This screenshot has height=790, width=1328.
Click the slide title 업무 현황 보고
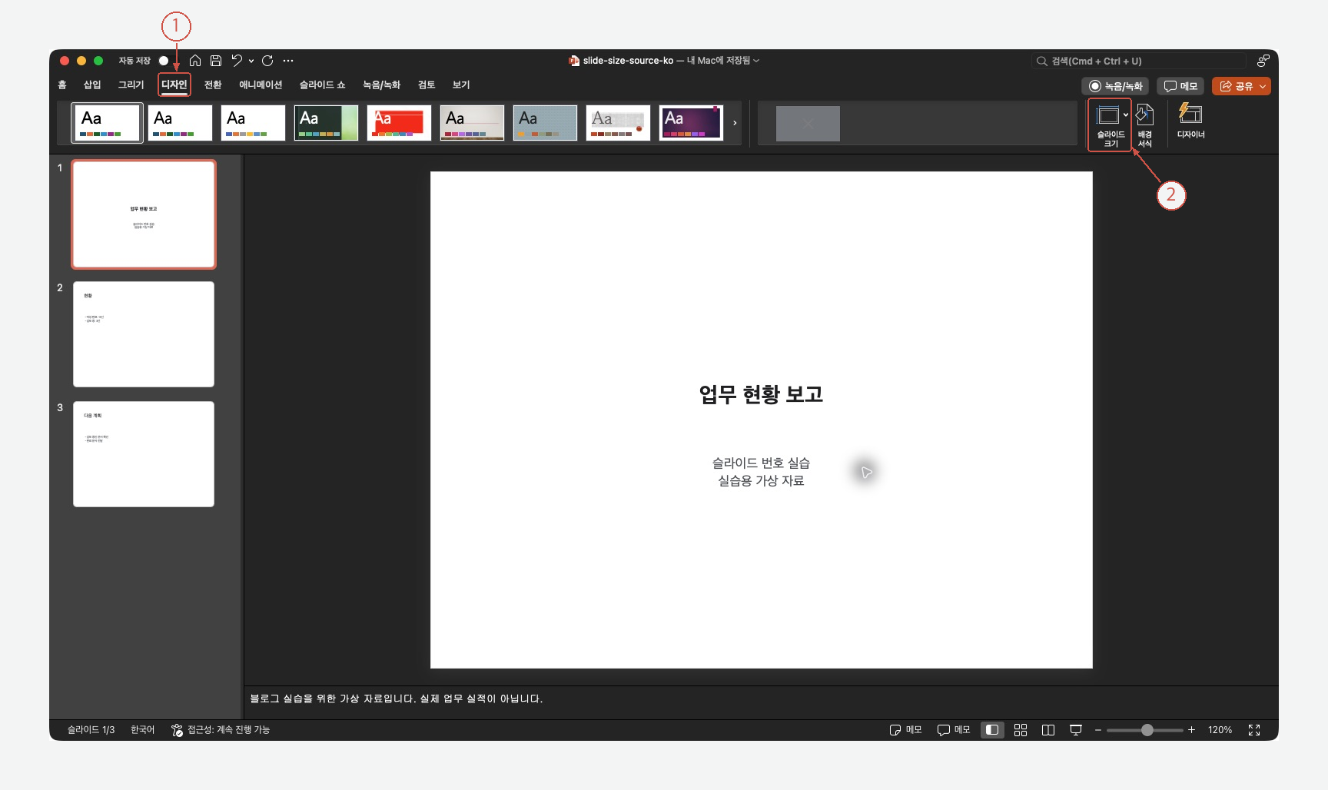(x=761, y=394)
